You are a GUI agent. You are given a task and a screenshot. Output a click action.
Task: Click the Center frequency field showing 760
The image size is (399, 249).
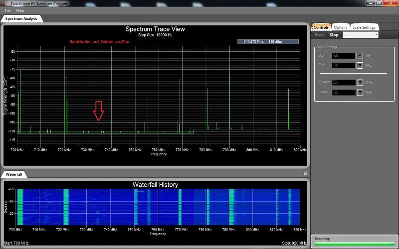point(344,82)
